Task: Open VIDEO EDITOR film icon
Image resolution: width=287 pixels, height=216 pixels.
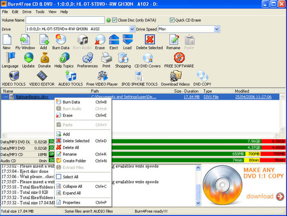Action: coord(42,76)
